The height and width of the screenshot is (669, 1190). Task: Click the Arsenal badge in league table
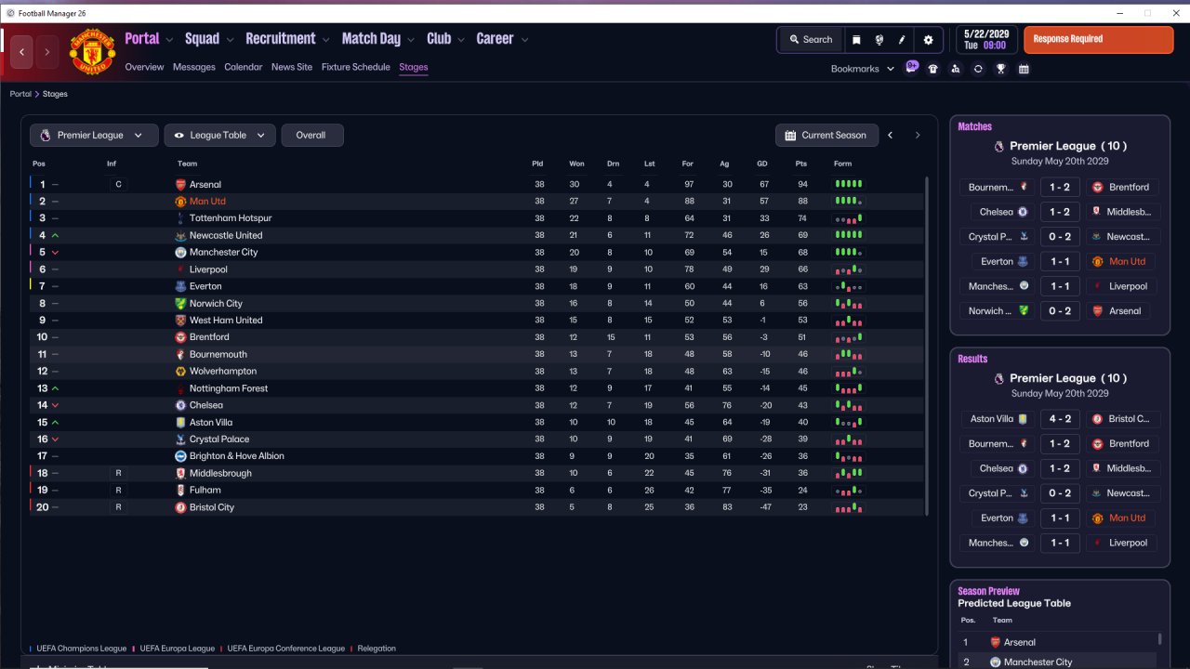(181, 185)
